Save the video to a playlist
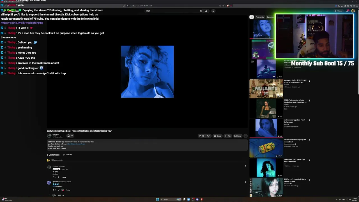Viewport: 359px width, 202px height. pos(238,136)
